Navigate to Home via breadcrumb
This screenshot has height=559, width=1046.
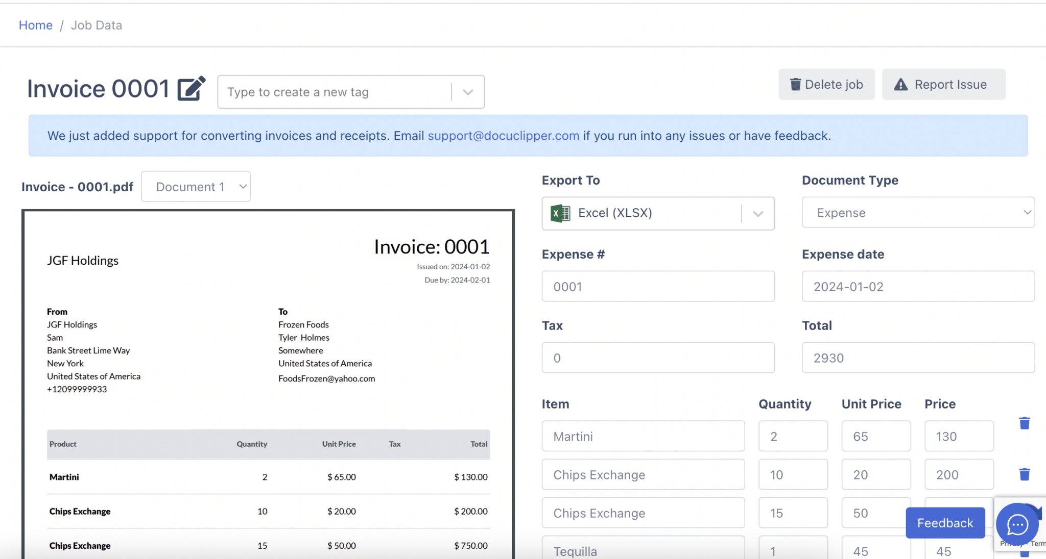point(35,24)
